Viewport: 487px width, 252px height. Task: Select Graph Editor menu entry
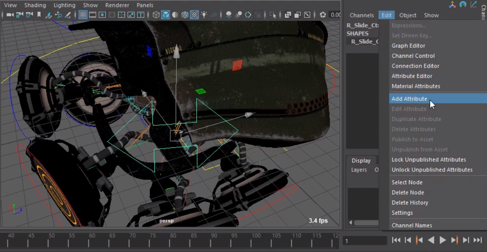click(x=408, y=46)
